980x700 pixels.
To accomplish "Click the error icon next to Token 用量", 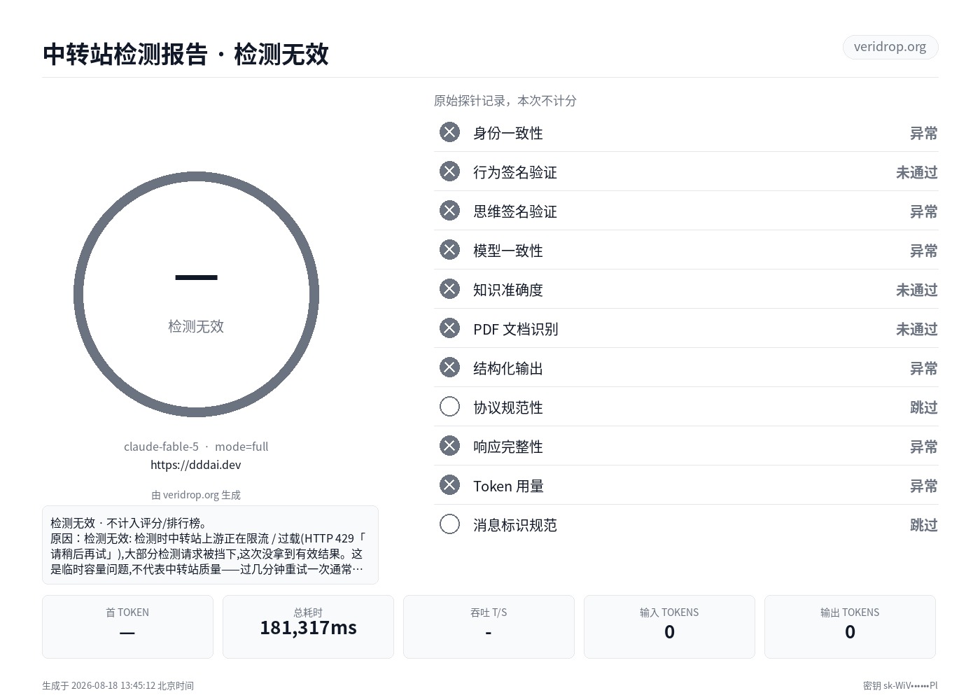I will pos(449,485).
